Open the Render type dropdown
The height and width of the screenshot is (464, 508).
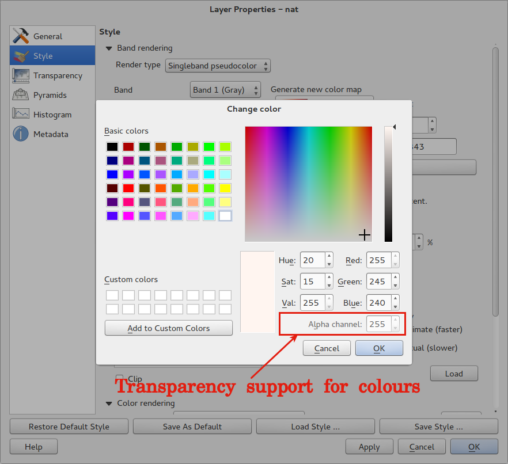[x=218, y=66]
